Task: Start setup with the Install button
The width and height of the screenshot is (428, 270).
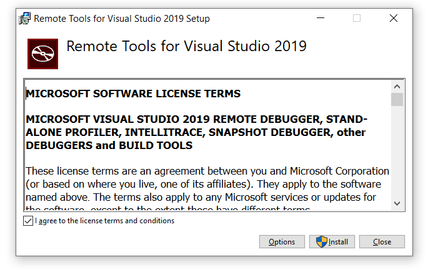Action: coord(332,242)
